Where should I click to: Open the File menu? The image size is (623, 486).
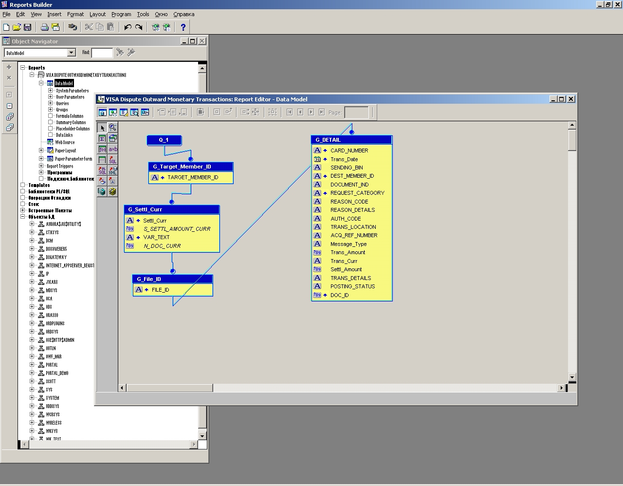click(6, 14)
